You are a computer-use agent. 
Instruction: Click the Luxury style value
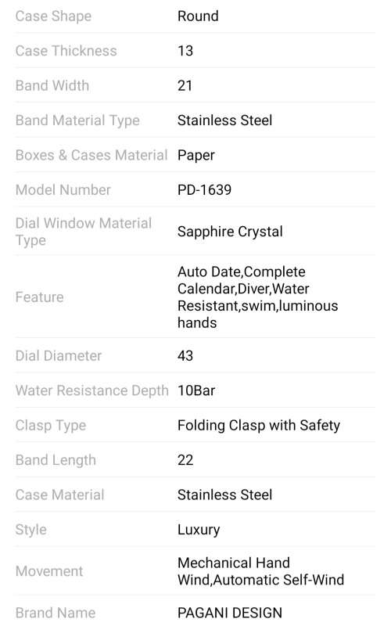tap(199, 531)
